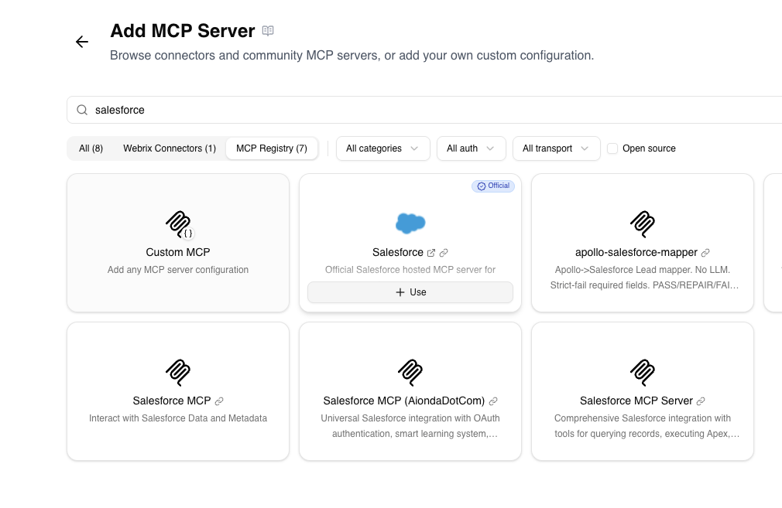Image resolution: width=782 pixels, height=508 pixels.
Task: Click the Salesforce card title text
Action: (398, 253)
